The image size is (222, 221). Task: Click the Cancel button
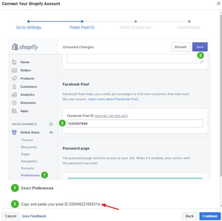[x=11, y=216]
